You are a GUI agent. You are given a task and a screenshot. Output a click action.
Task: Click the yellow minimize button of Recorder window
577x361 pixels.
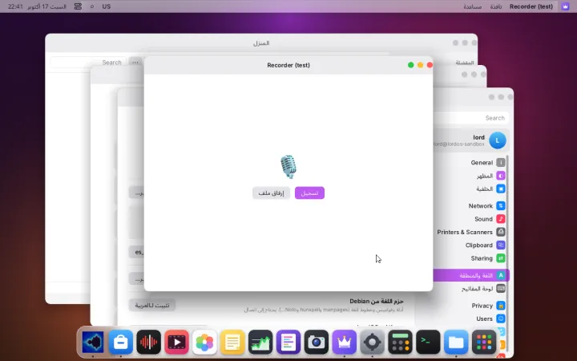tap(420, 65)
